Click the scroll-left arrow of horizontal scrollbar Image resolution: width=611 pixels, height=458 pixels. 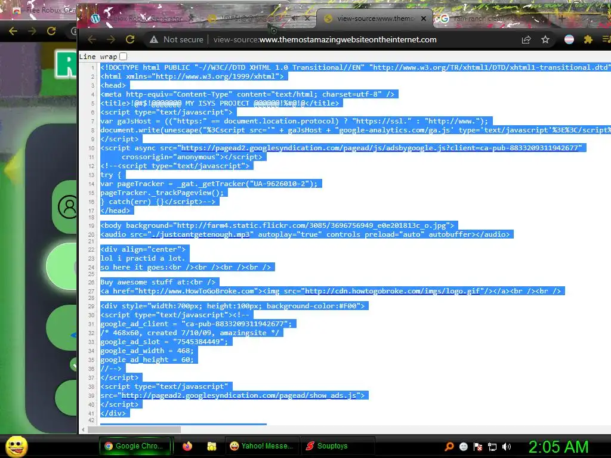click(83, 429)
